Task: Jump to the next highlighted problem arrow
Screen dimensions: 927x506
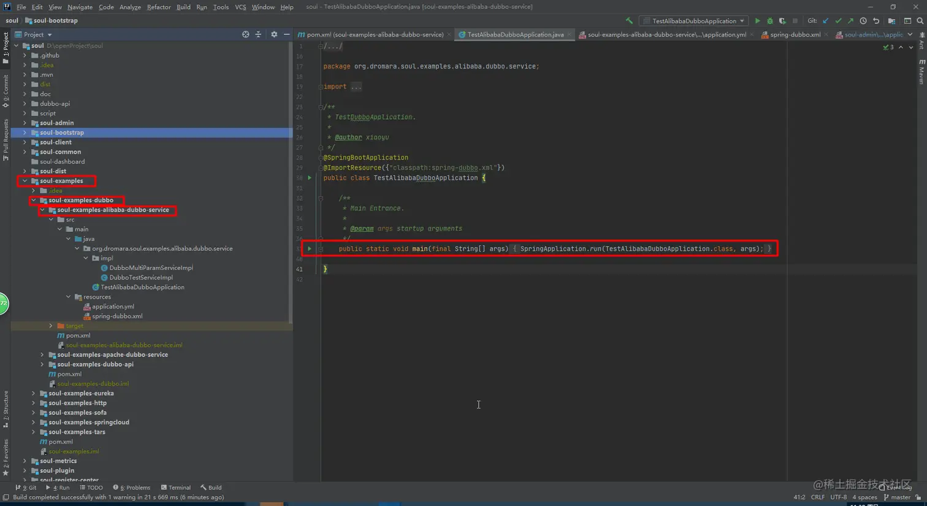Action: [x=911, y=47]
